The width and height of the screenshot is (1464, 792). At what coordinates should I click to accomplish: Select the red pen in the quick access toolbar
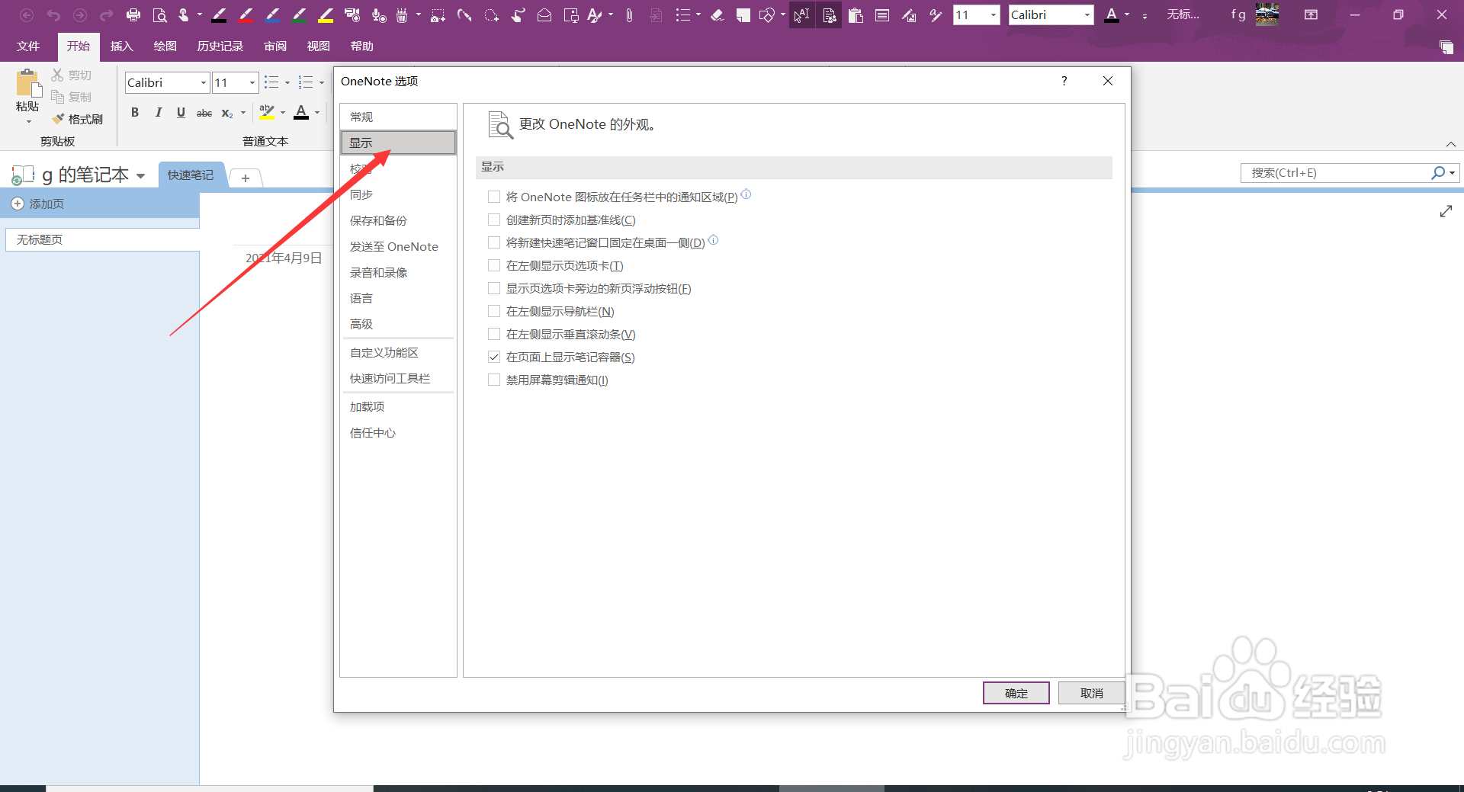click(x=246, y=14)
